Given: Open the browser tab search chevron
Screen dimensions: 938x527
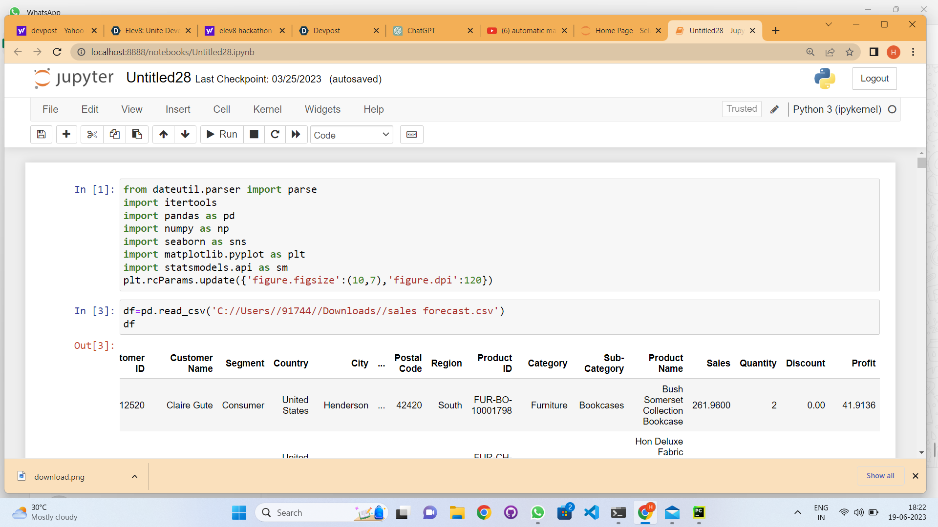Looking at the screenshot, I should (829, 24).
